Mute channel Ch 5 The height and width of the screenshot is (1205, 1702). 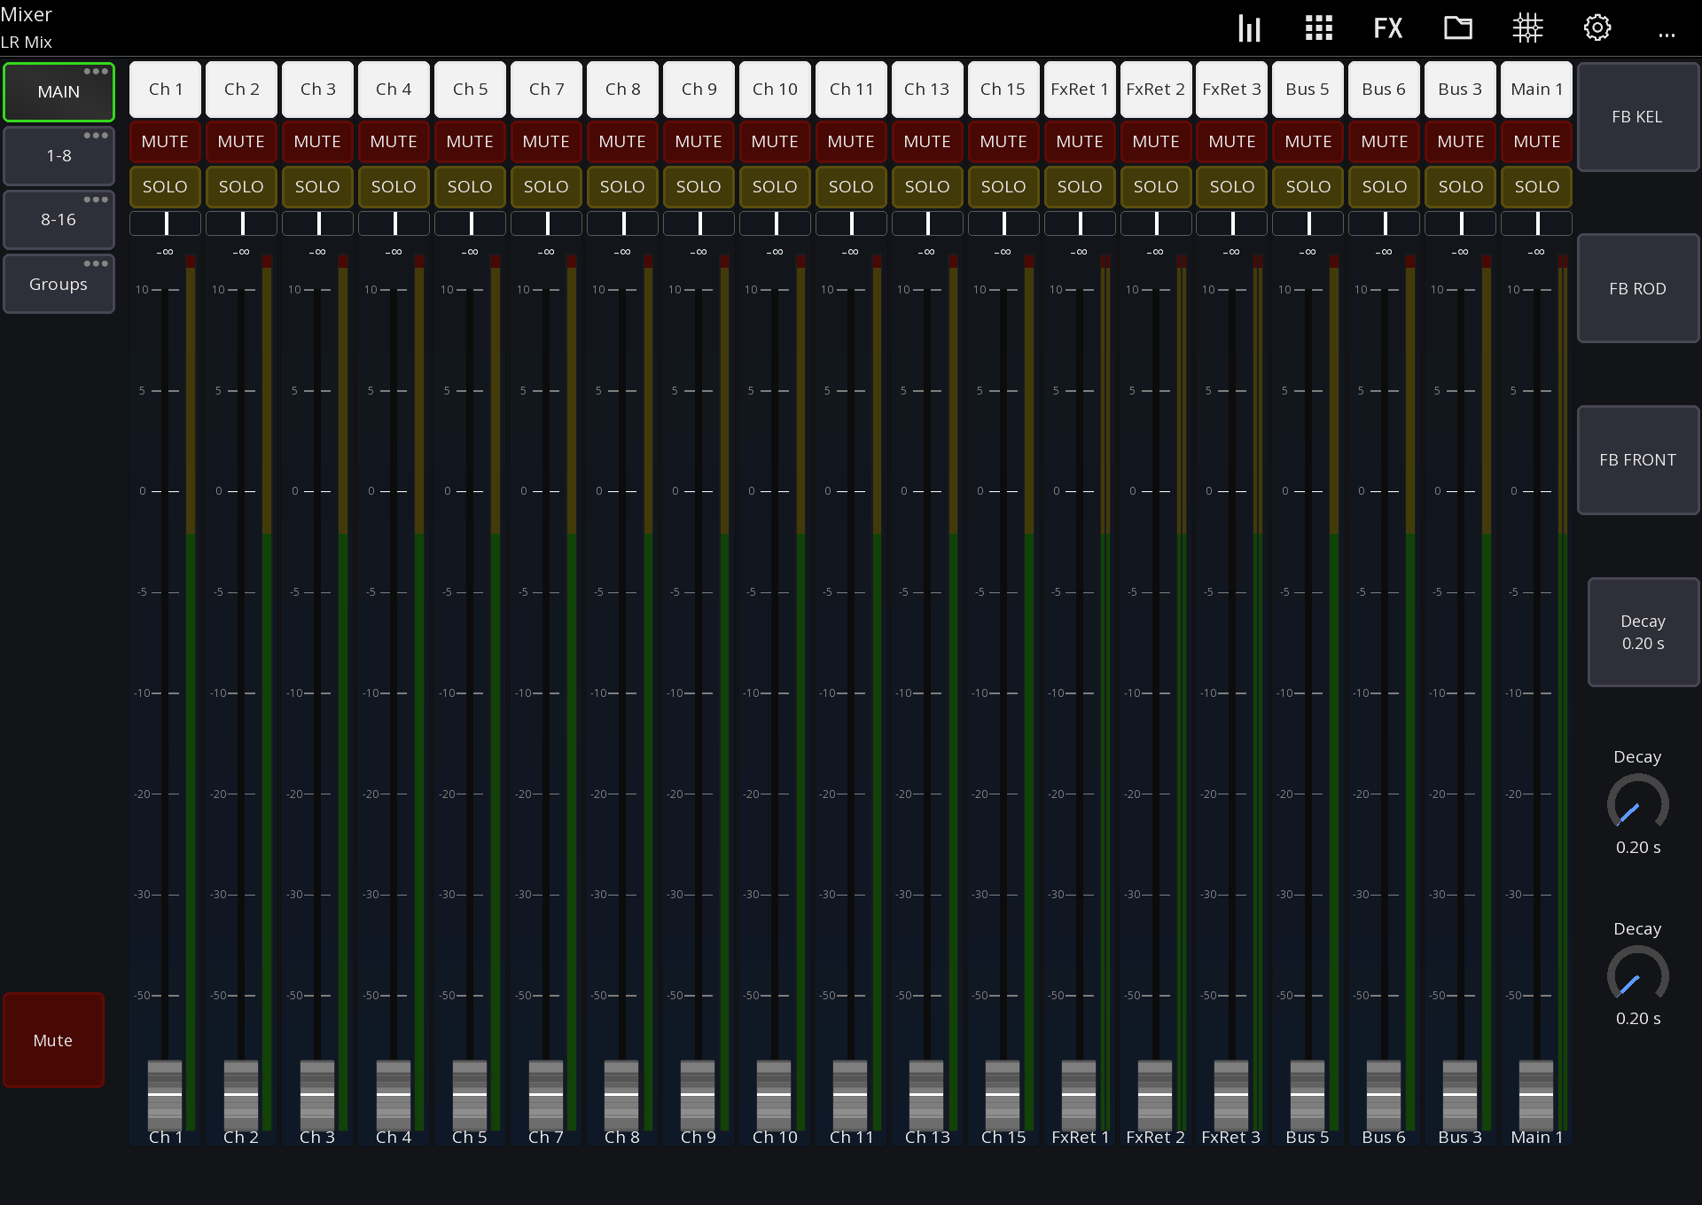(x=470, y=141)
